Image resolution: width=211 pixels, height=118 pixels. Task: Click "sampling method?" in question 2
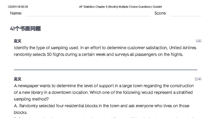[30, 99]
